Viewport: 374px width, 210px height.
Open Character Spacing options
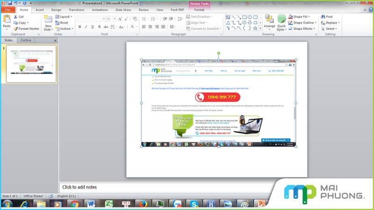coord(113,27)
